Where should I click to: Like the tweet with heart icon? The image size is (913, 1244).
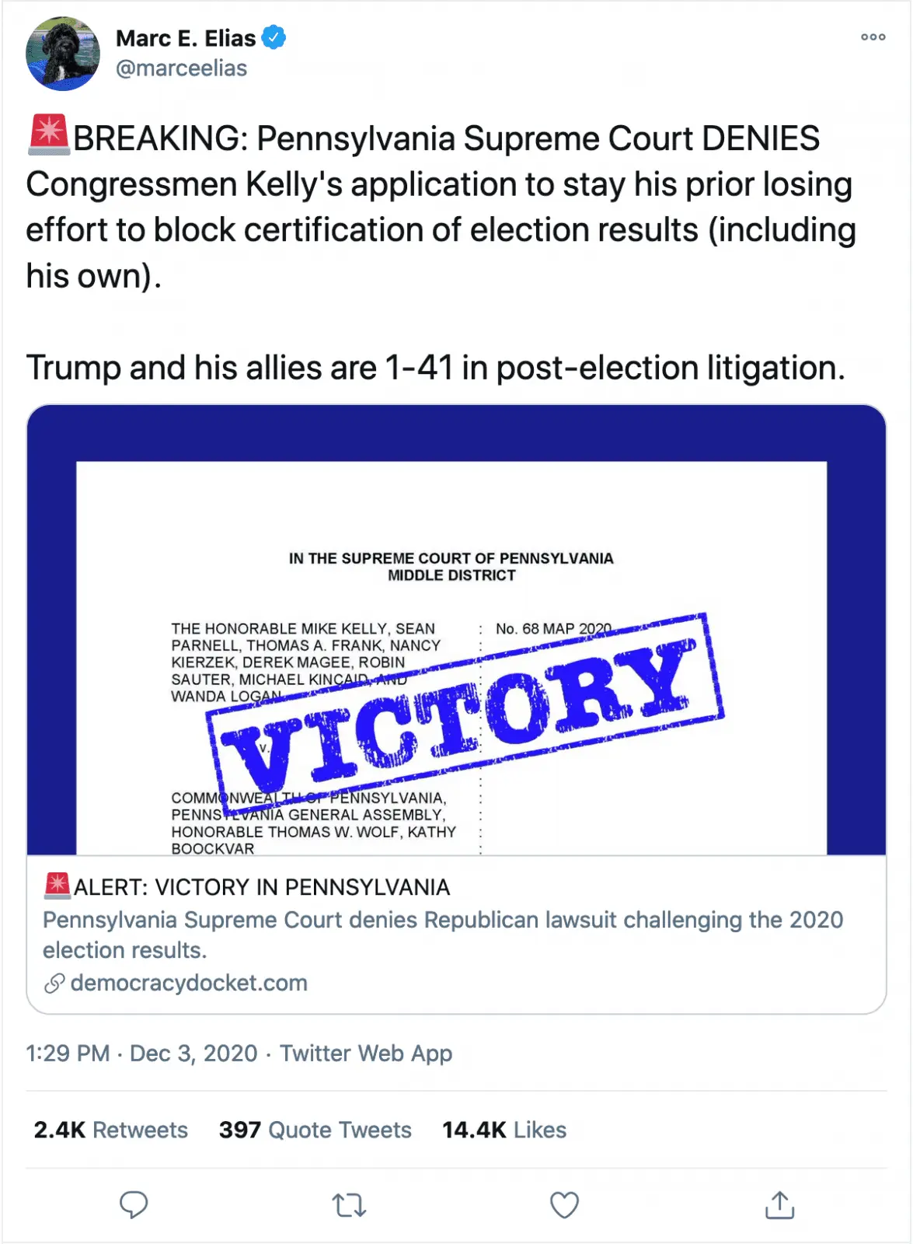tap(564, 1205)
